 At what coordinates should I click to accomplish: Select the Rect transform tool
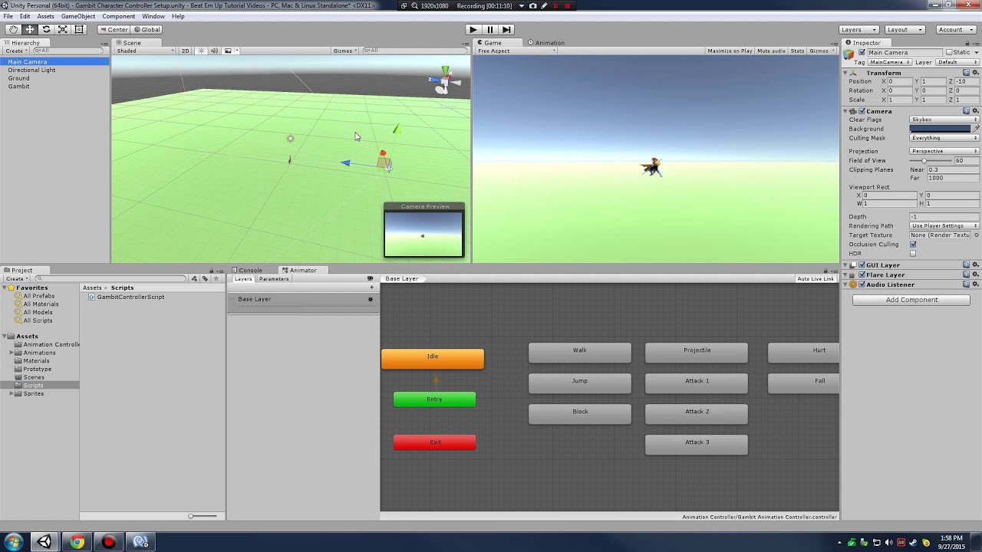click(79, 29)
